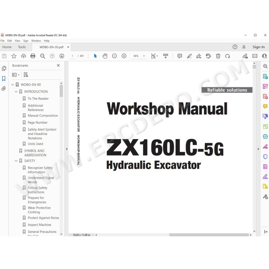Select the Highlight text tool
This screenshot has width=269, height=269.
coord(189,56)
